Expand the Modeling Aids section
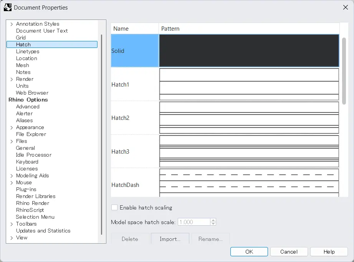The width and height of the screenshot is (354, 262). click(x=12, y=175)
